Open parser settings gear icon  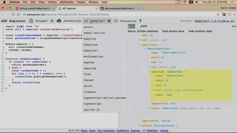pyautogui.click(x=109, y=21)
